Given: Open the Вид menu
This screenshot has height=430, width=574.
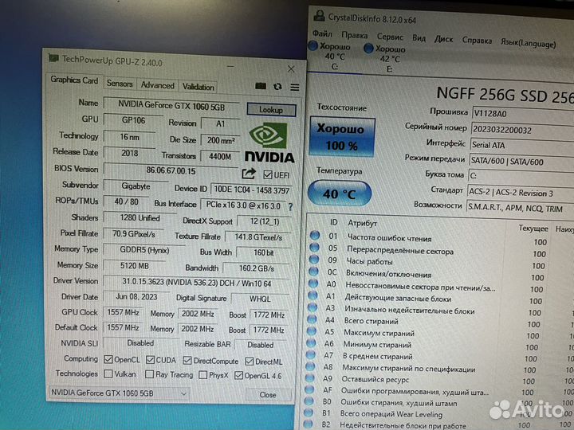Looking at the screenshot, I should (419, 38).
